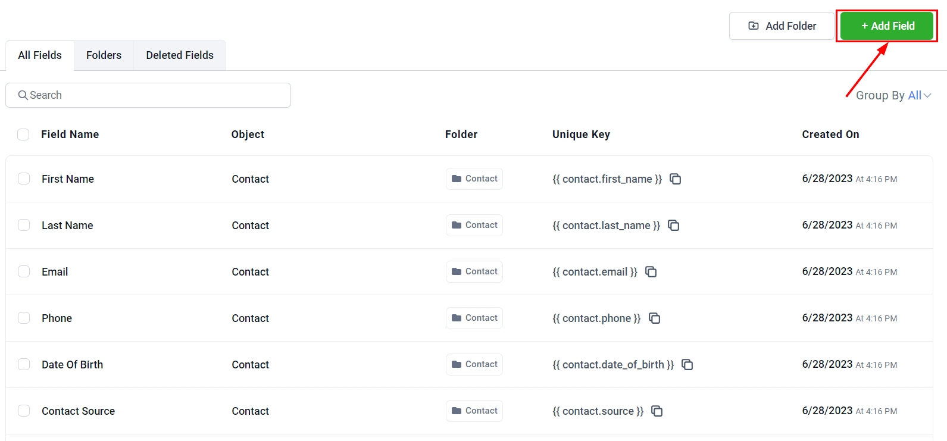Select the All Fields tab
This screenshot has height=441, width=947.
(40, 55)
